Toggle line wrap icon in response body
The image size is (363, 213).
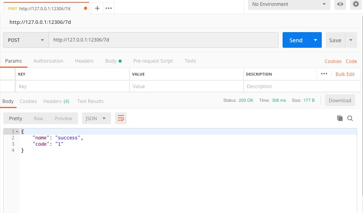121,118
